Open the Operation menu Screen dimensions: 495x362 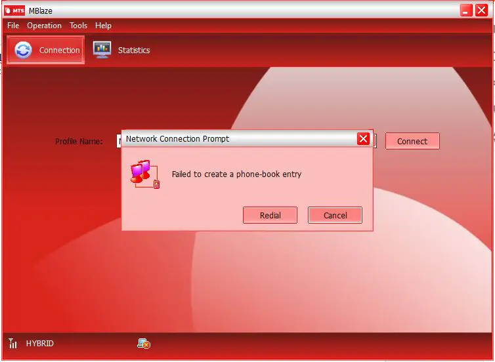44,26
